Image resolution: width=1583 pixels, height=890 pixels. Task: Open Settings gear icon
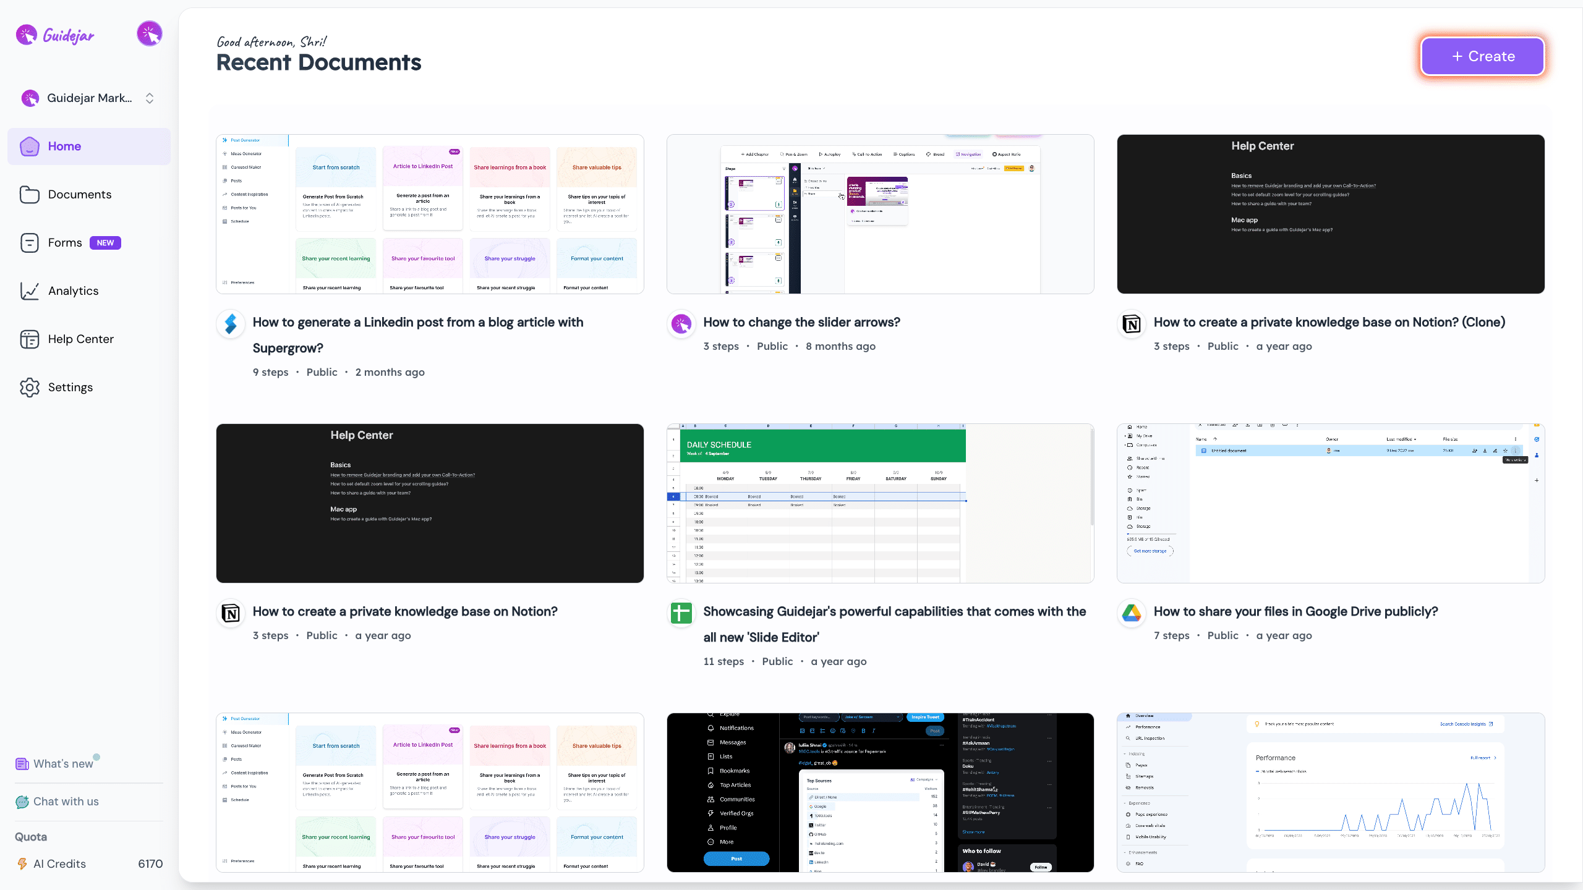point(29,388)
